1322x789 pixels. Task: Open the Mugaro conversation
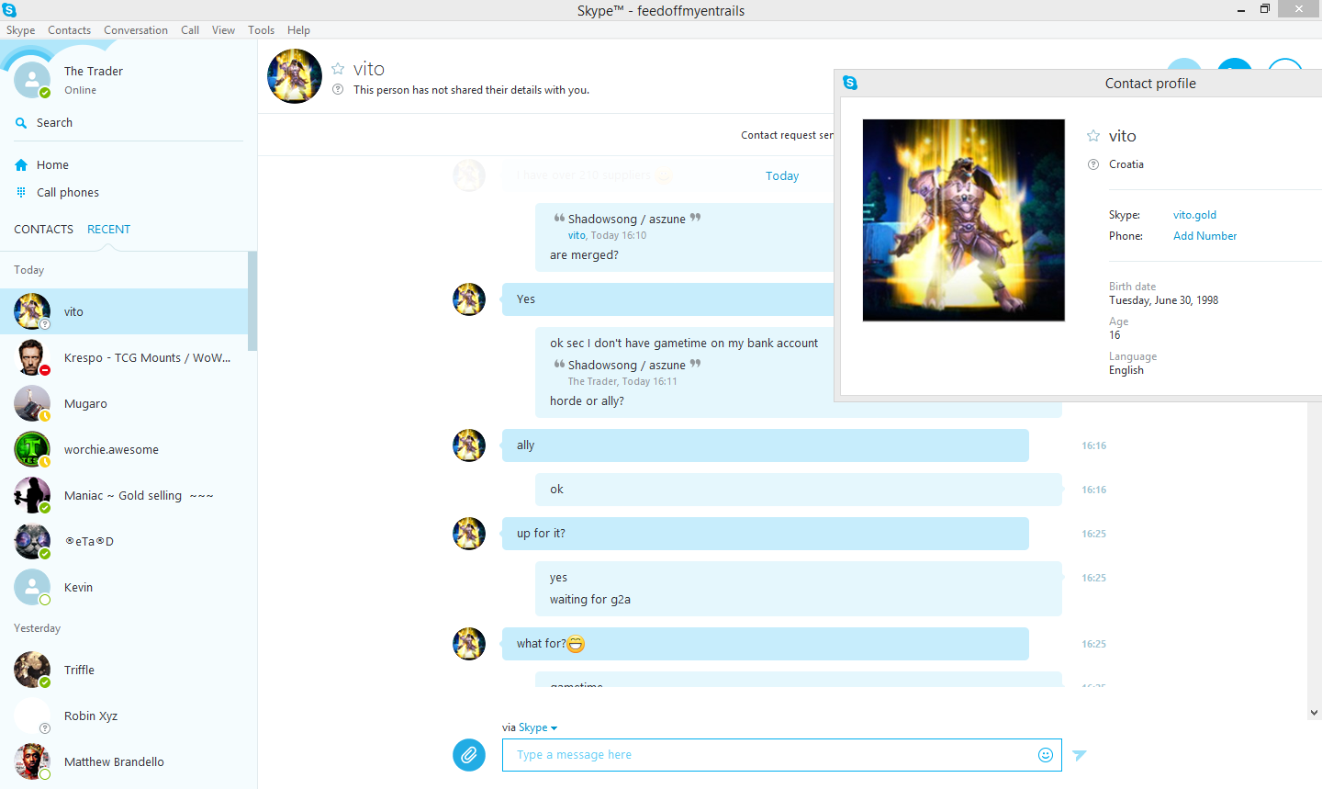(x=124, y=404)
